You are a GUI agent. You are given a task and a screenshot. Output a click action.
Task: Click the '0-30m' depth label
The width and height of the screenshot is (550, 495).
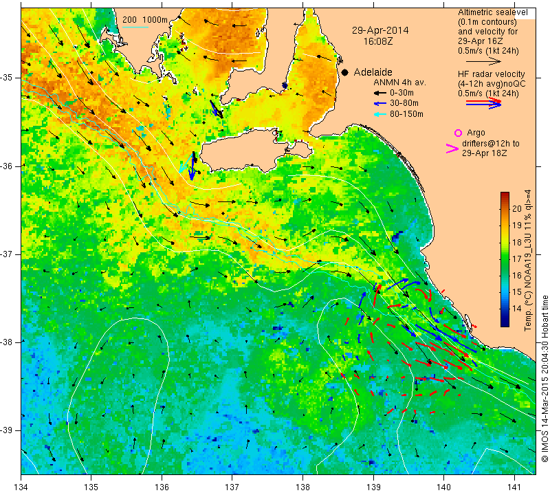click(x=401, y=93)
